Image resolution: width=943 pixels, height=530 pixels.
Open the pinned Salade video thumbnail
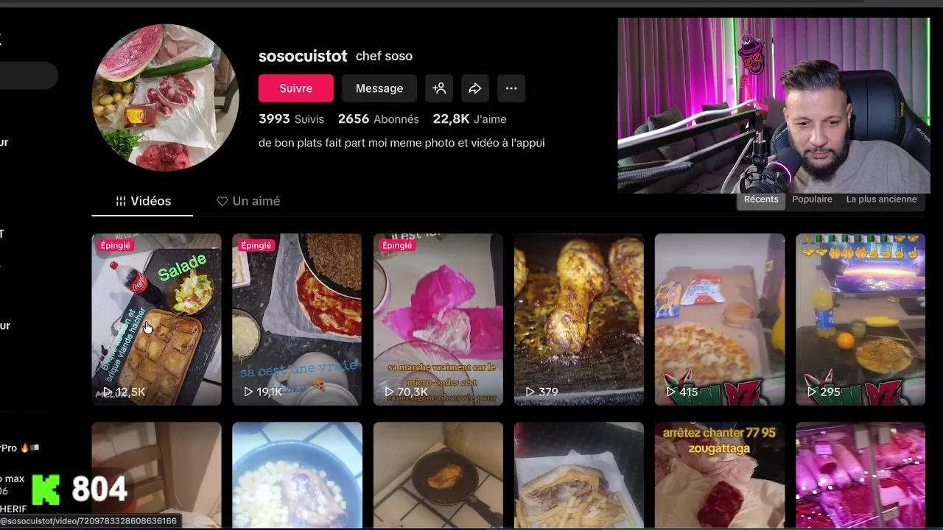[156, 319]
